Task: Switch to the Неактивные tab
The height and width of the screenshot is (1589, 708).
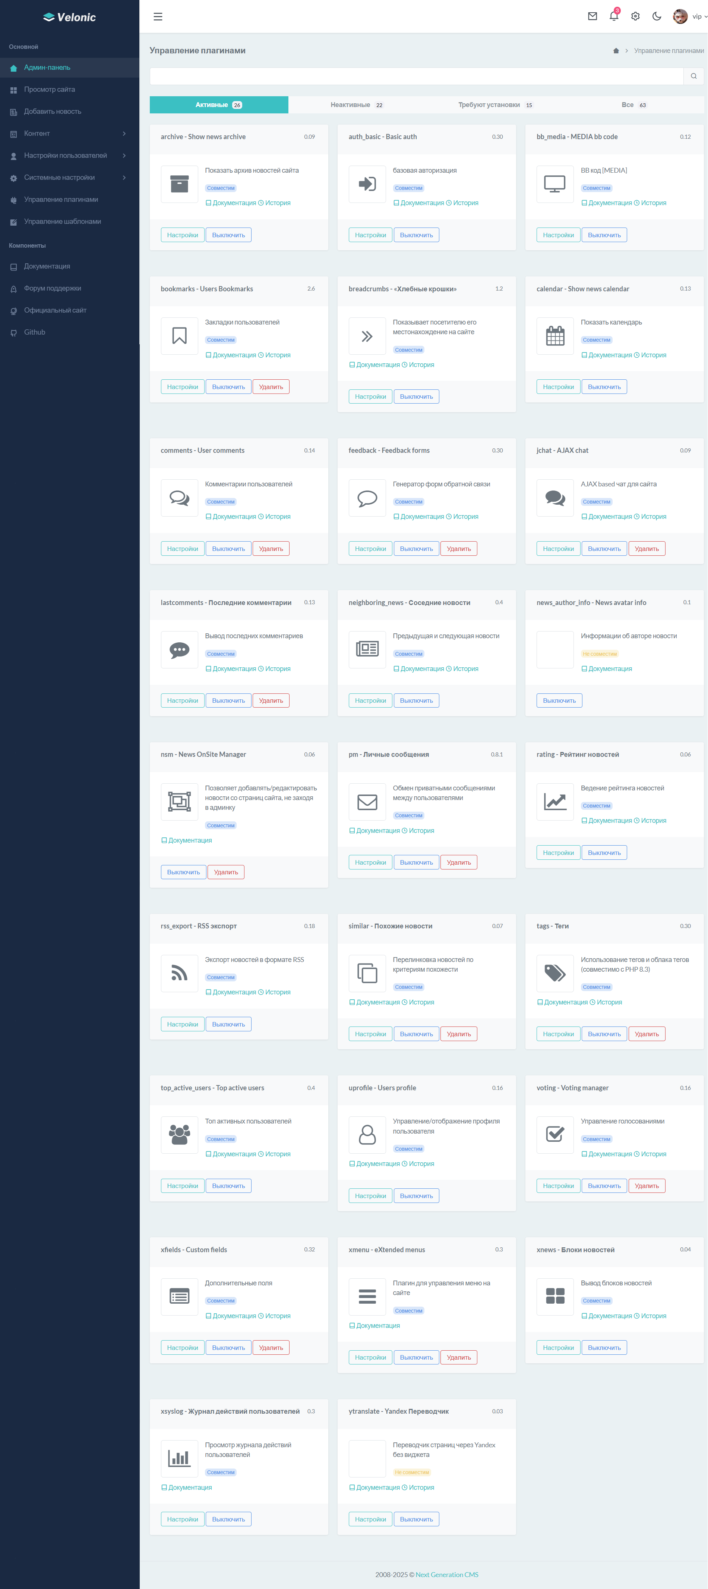Action: click(357, 105)
